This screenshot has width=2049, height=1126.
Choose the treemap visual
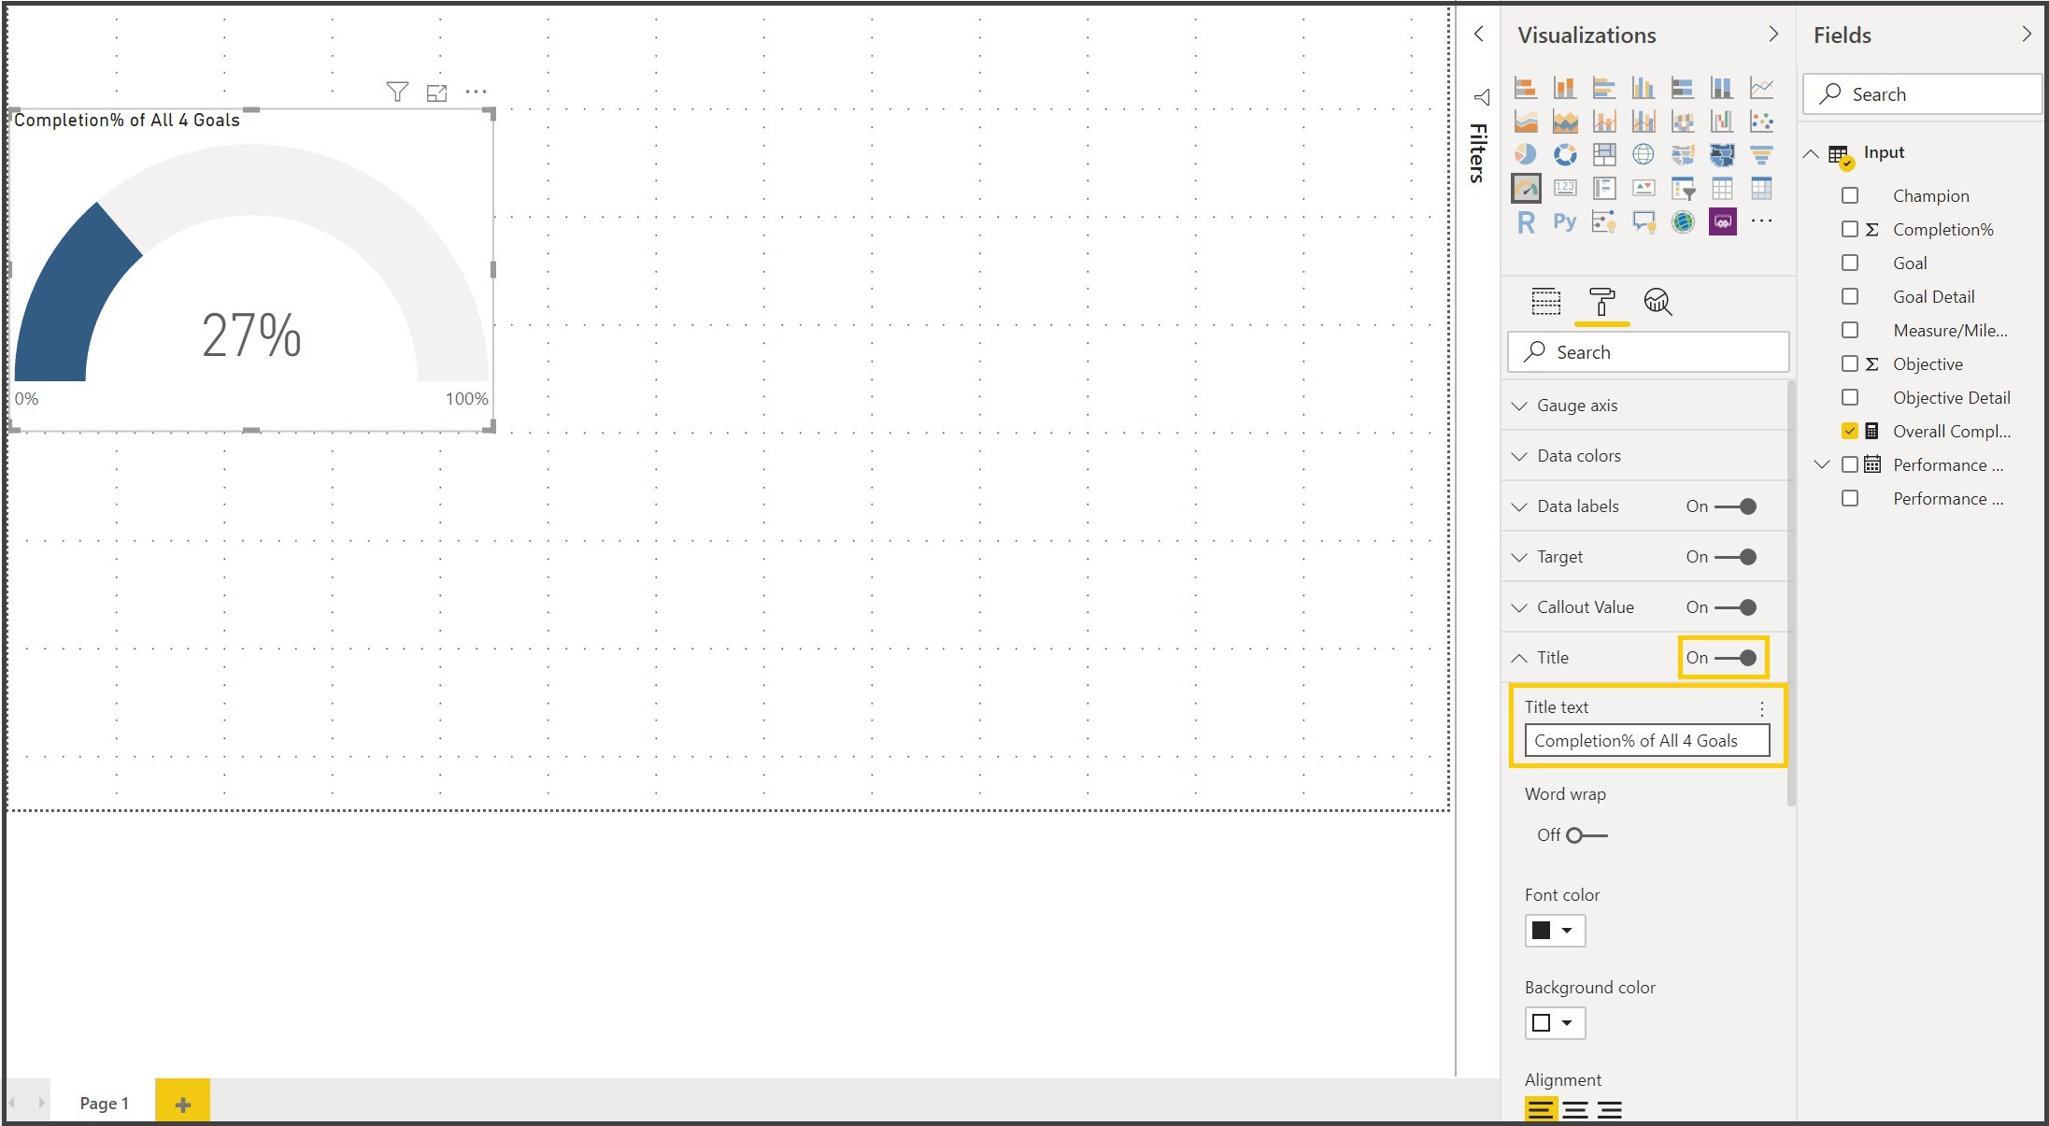(1604, 154)
